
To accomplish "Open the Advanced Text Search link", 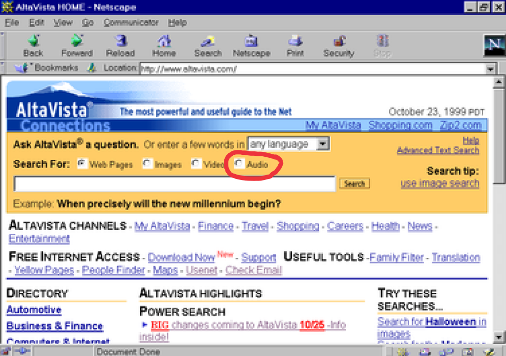I will coord(438,150).
